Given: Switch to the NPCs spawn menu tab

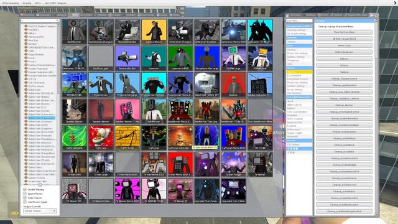Looking at the screenshot, I should tap(74, 15).
